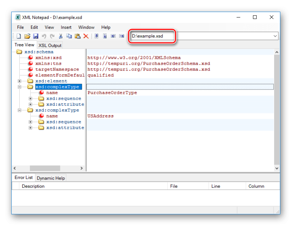Click the USAddress value
The image size is (292, 226).
click(x=101, y=116)
